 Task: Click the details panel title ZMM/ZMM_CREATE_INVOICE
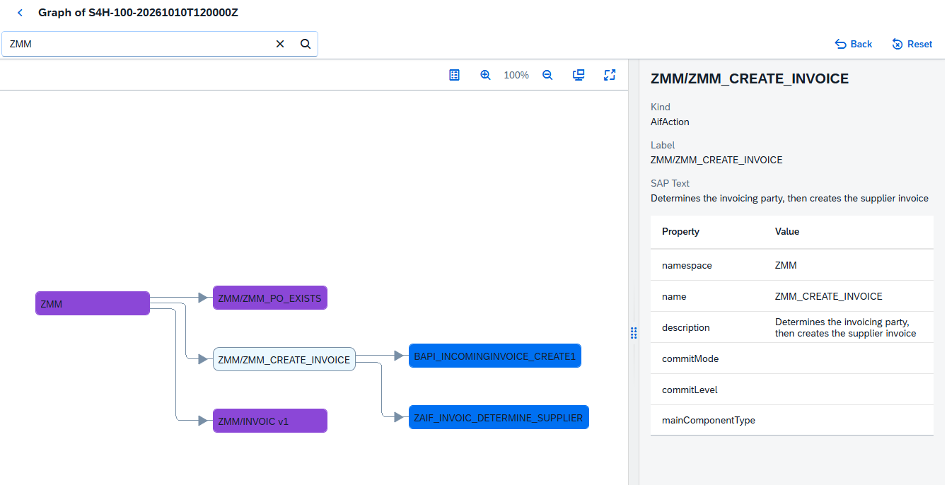750,78
